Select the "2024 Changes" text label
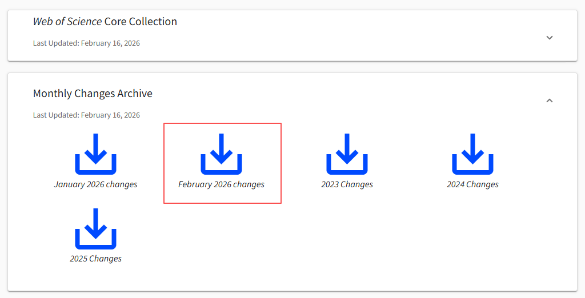The width and height of the screenshot is (585, 298). pyautogui.click(x=472, y=184)
